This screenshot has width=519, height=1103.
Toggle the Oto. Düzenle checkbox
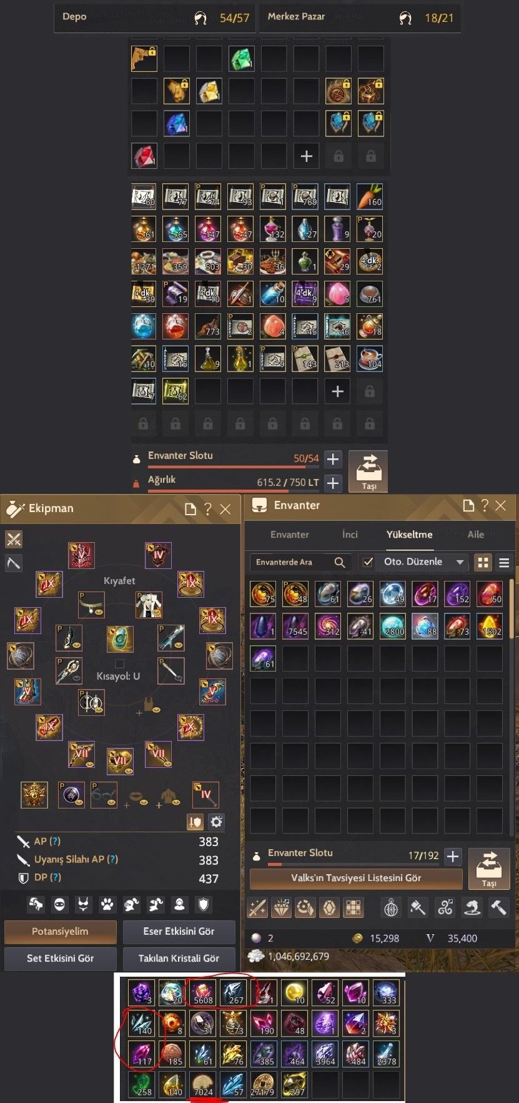(368, 562)
